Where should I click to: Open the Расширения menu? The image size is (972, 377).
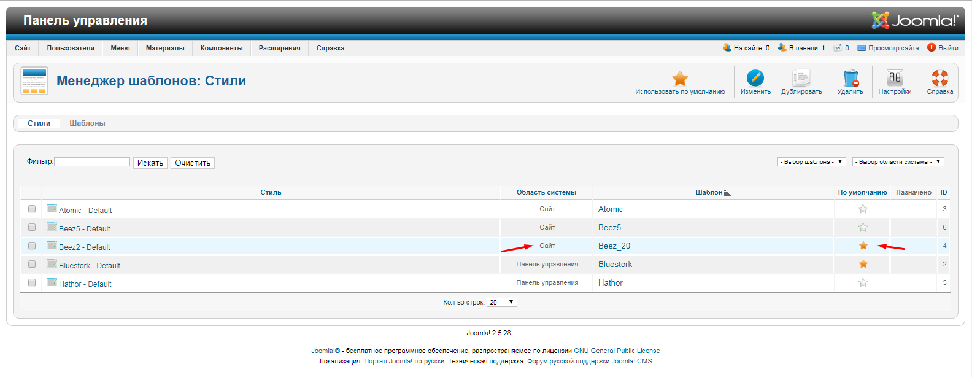tap(279, 49)
